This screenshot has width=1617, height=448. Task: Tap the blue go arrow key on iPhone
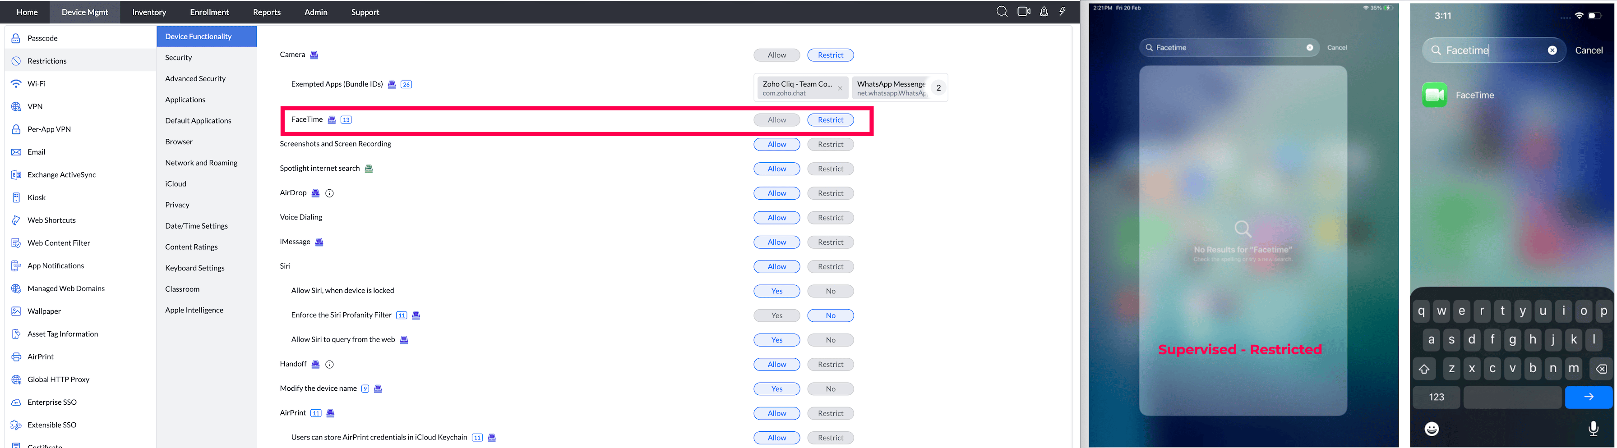(x=1589, y=397)
